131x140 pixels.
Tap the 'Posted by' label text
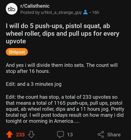(30, 12)
